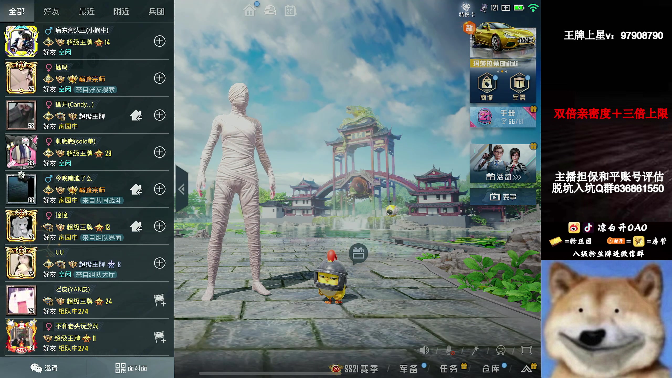The image size is (672, 378).
Task: Toggle the speaker sound icon
Action: click(424, 350)
